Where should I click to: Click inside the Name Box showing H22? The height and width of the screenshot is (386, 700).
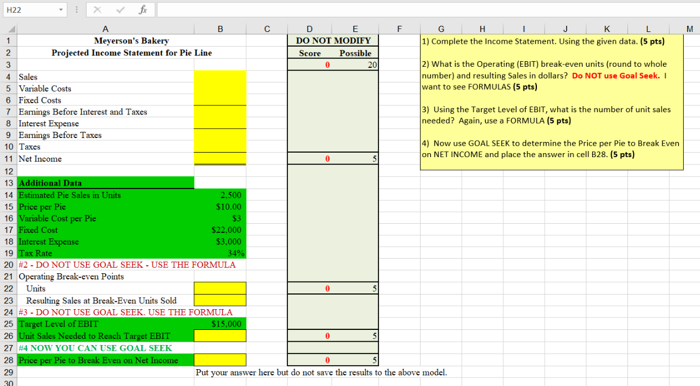click(31, 9)
